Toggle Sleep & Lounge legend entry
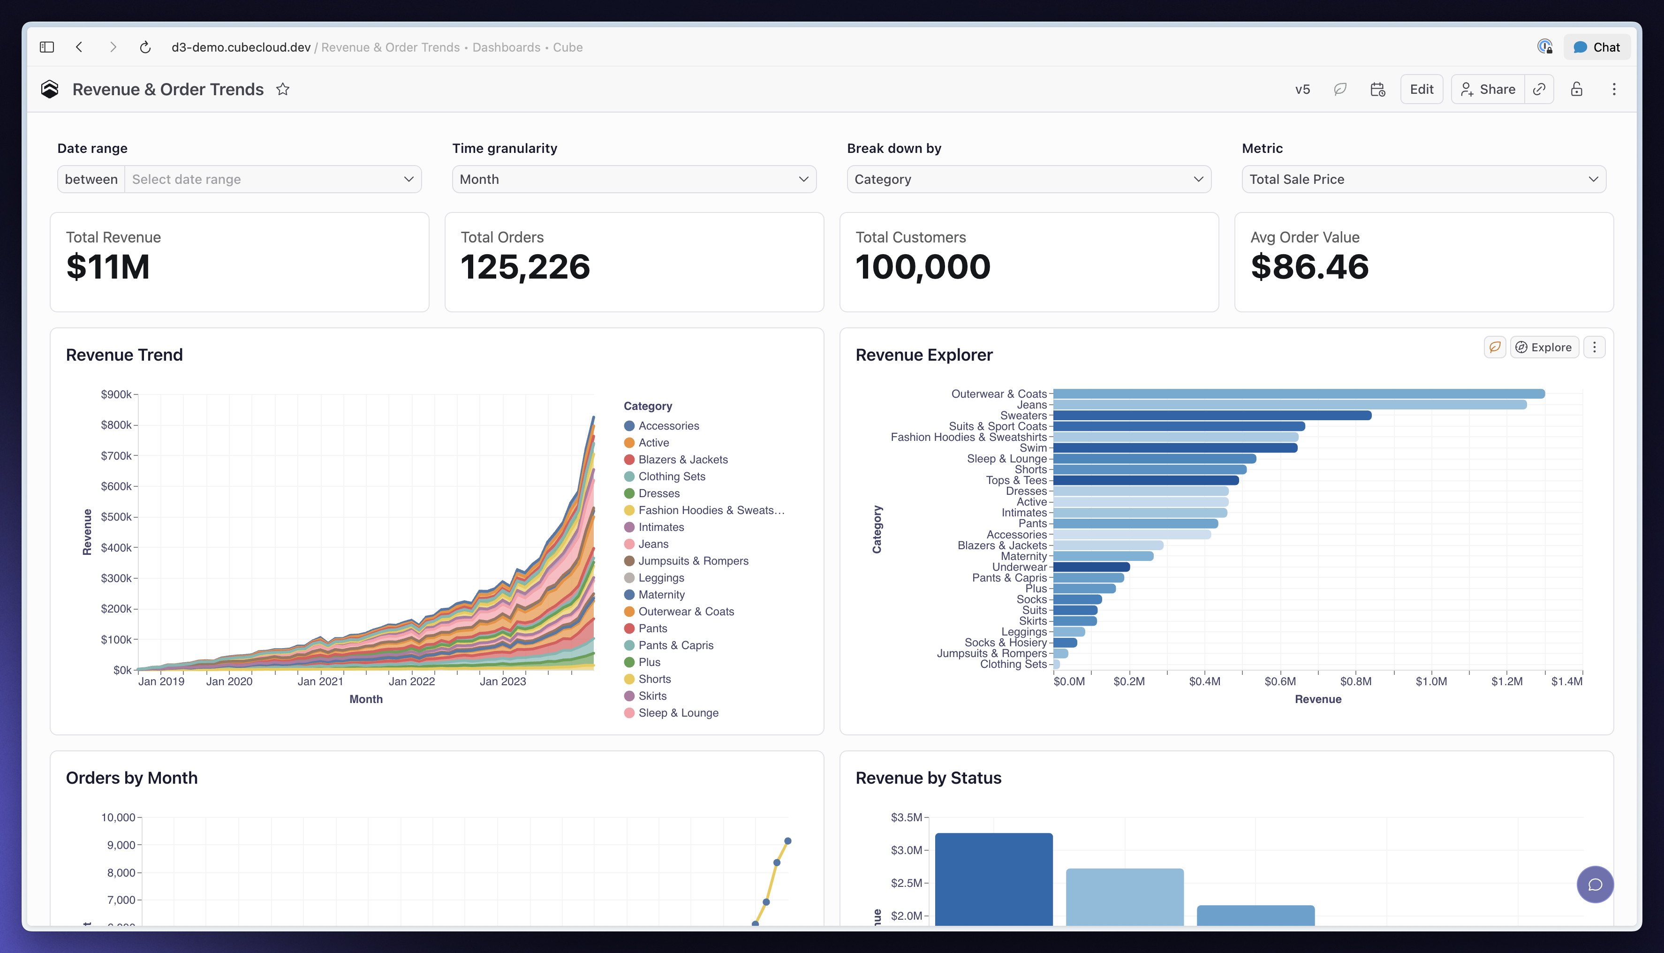This screenshot has width=1664, height=953. (671, 713)
